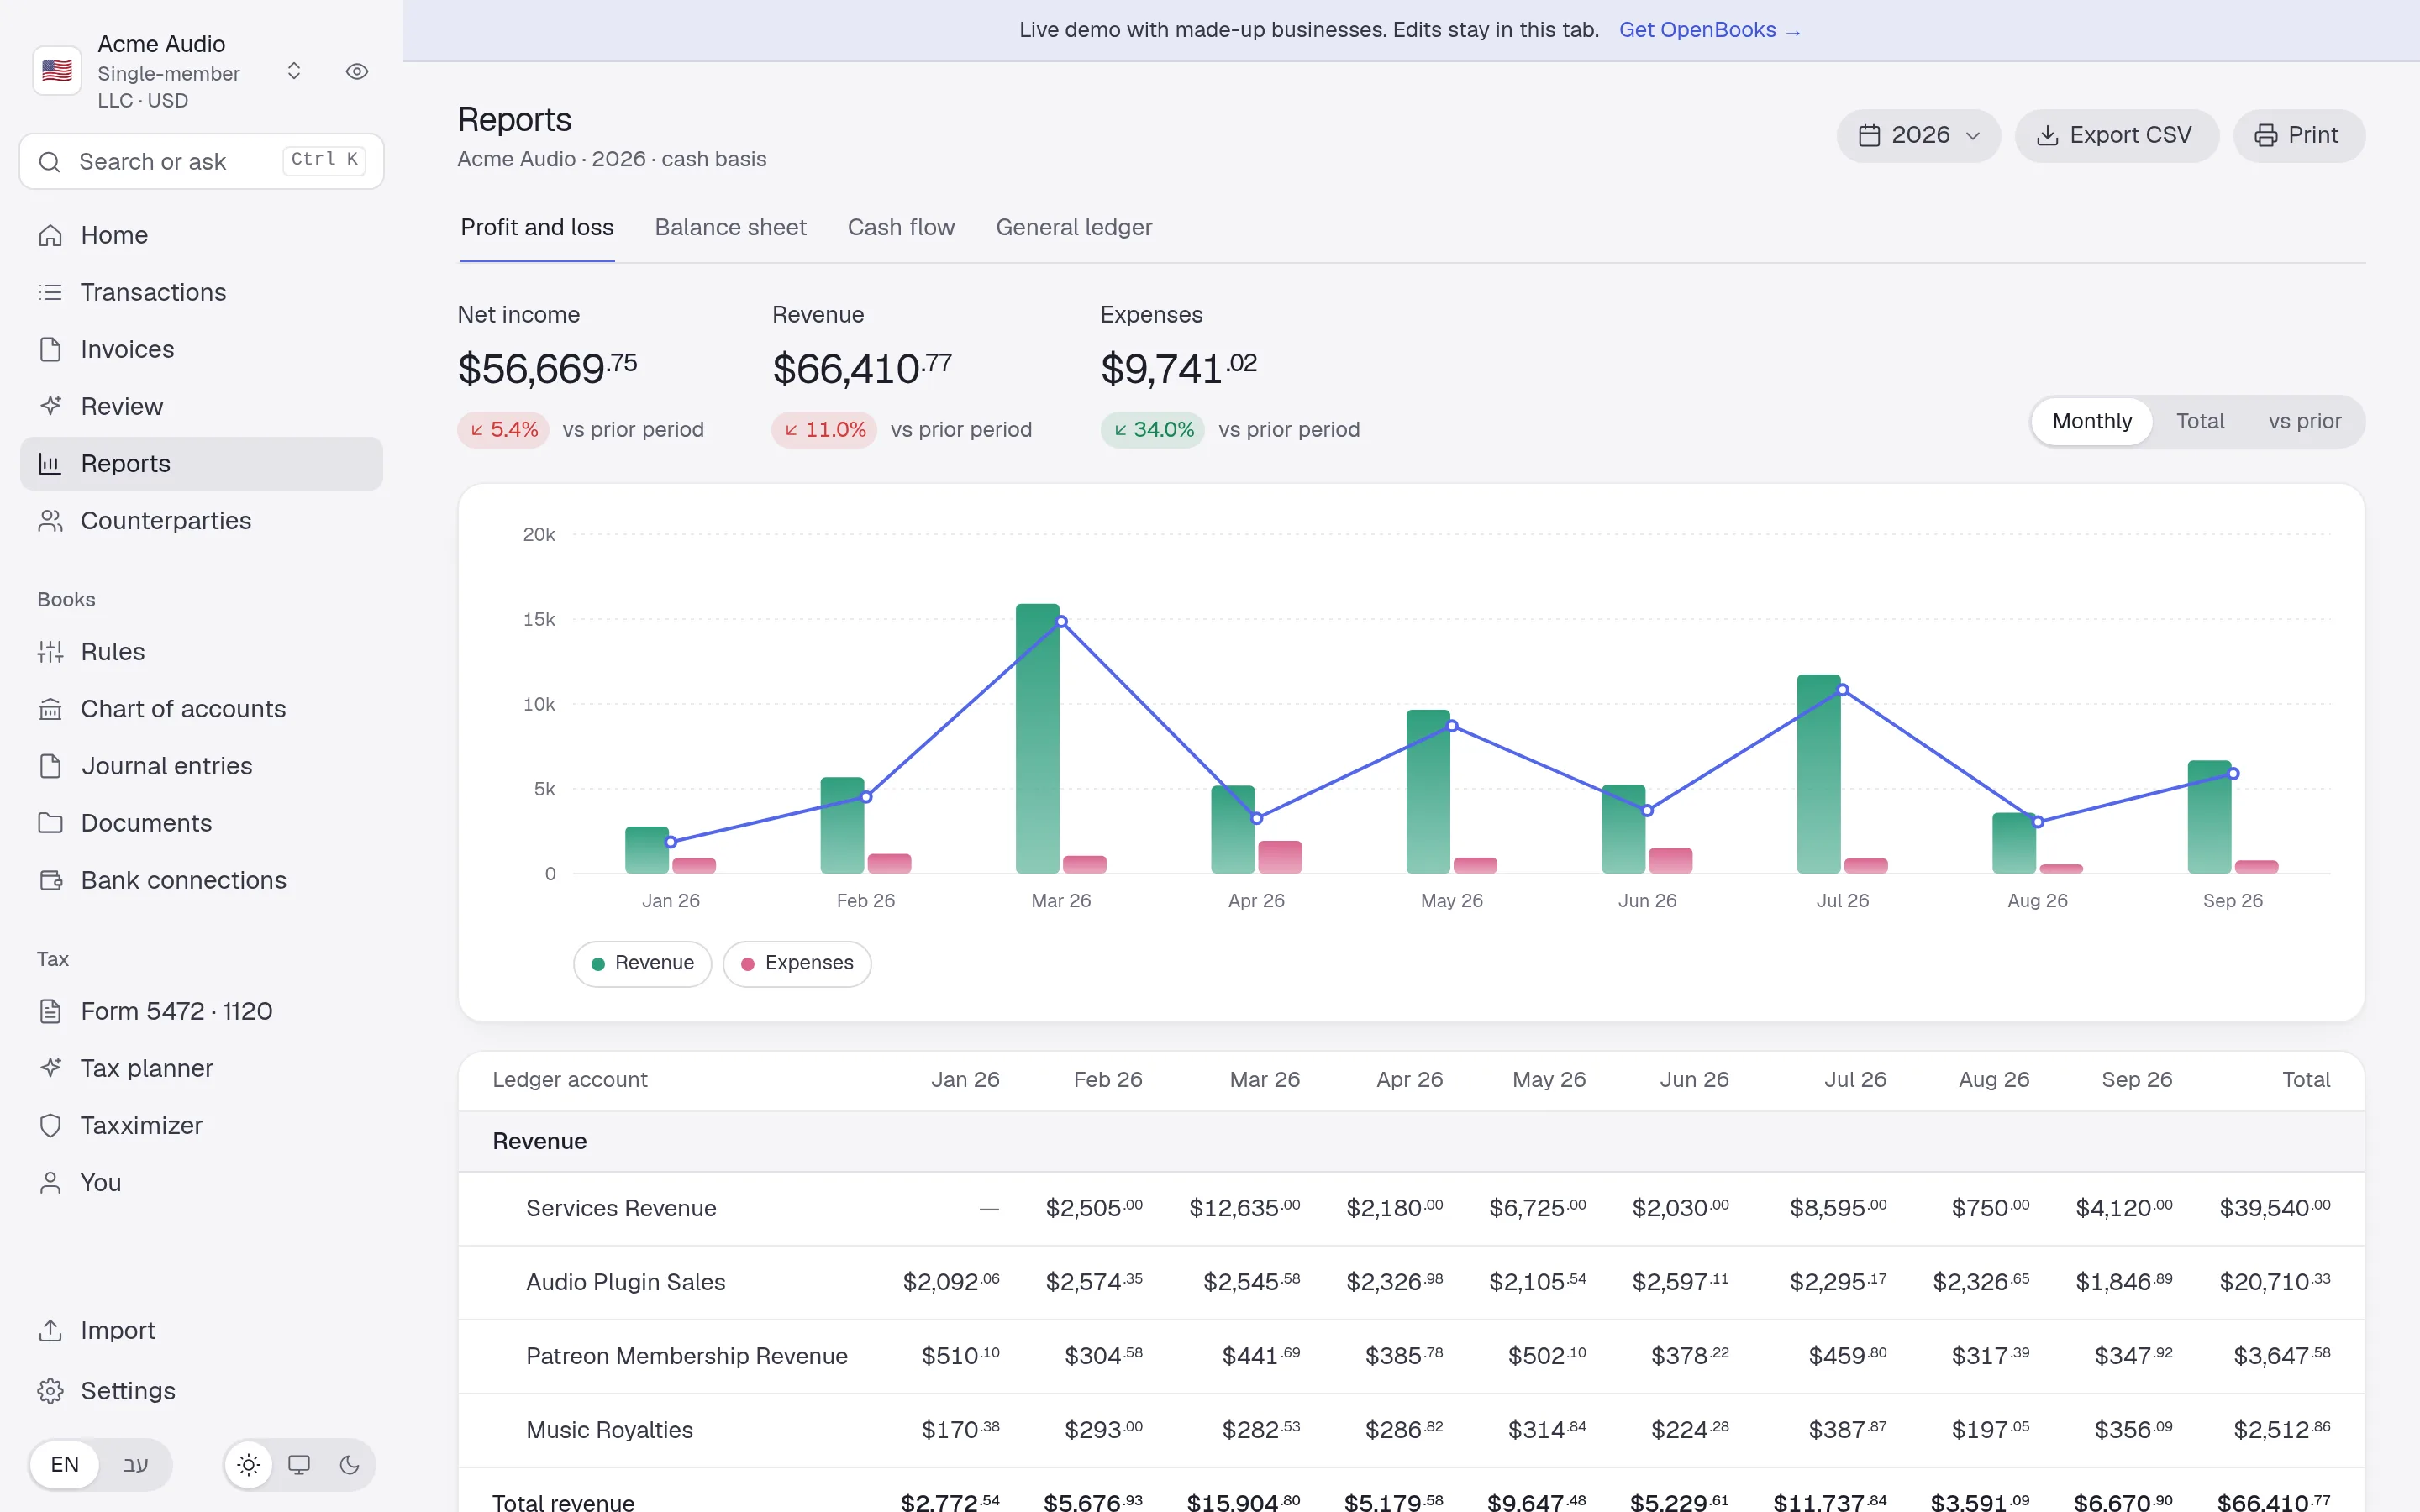Open Bank connections
The height and width of the screenshot is (1512, 2420).
(201, 880)
